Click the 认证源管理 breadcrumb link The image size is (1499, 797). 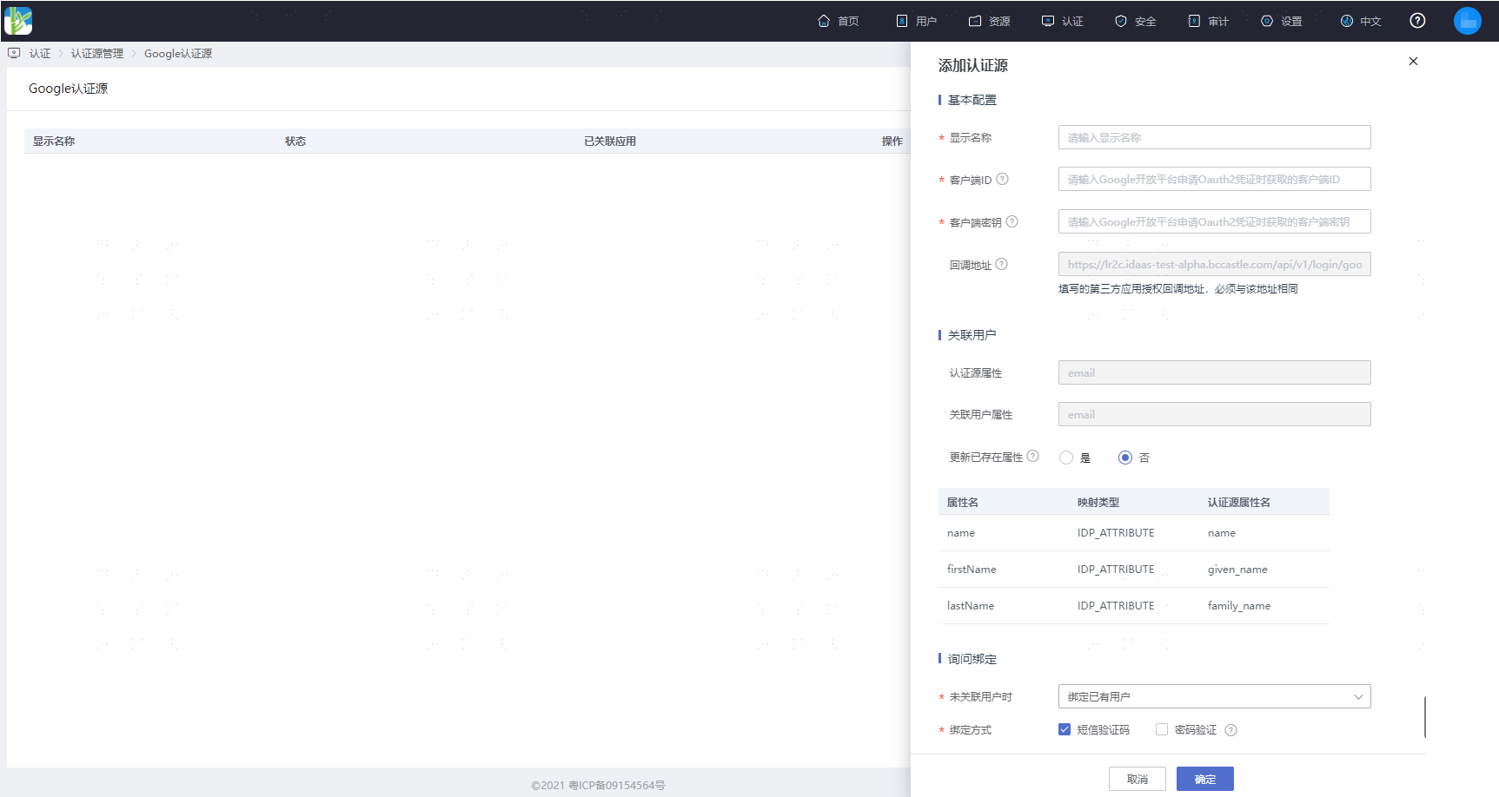pos(97,54)
